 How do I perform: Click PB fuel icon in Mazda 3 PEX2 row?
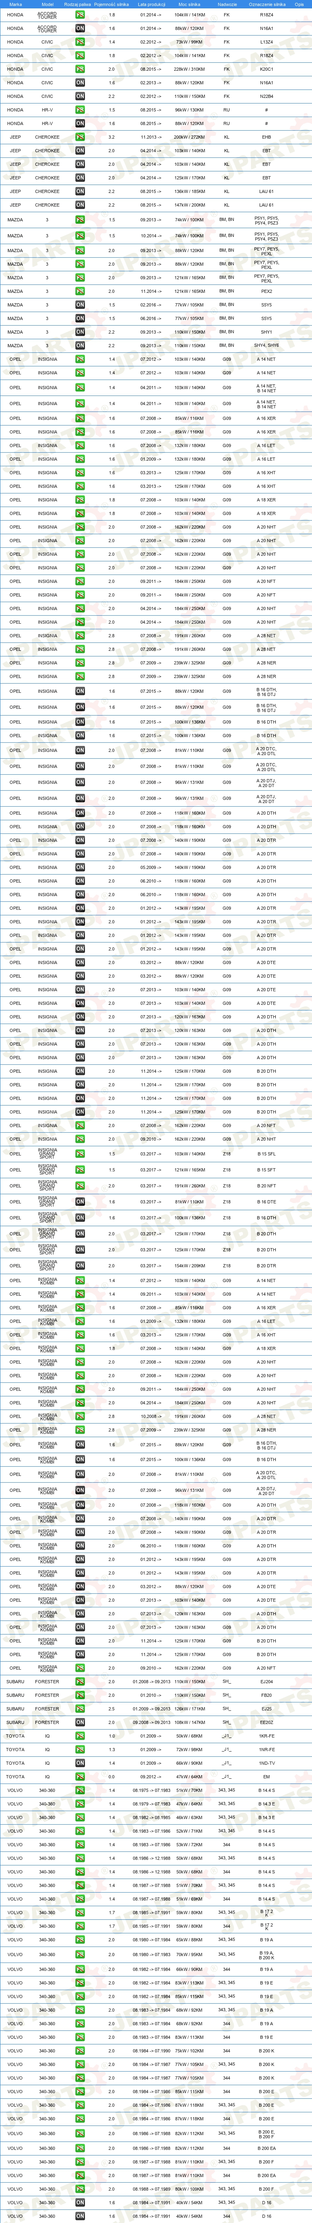[x=80, y=292]
